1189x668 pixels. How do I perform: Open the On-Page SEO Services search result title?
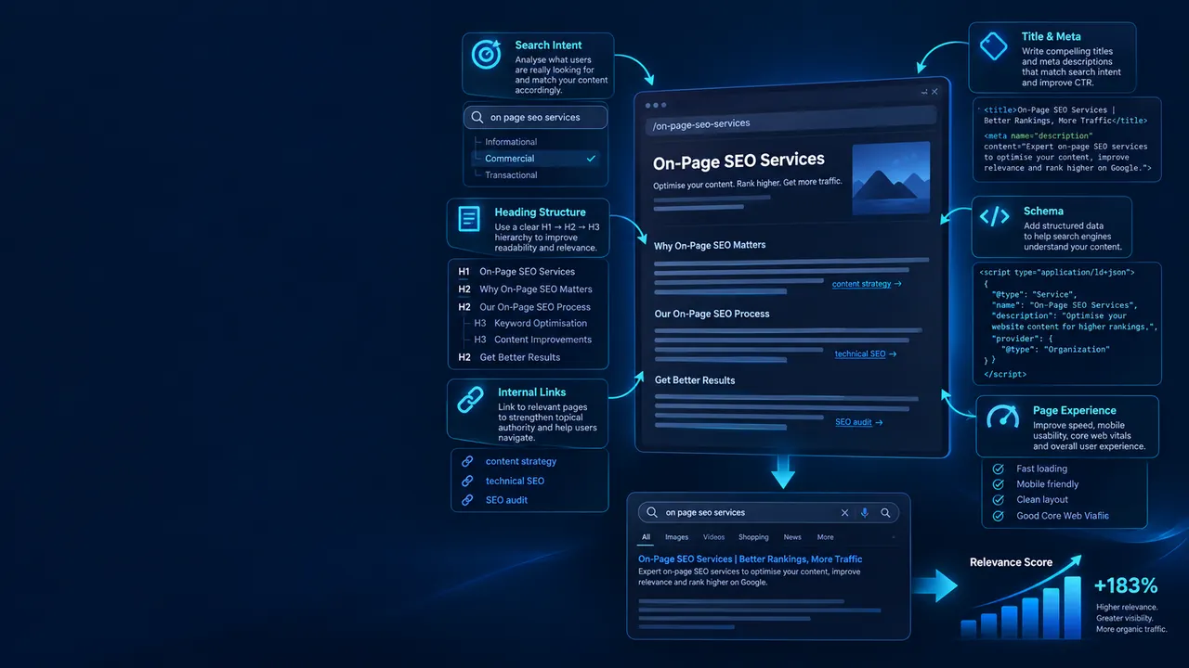click(x=750, y=559)
